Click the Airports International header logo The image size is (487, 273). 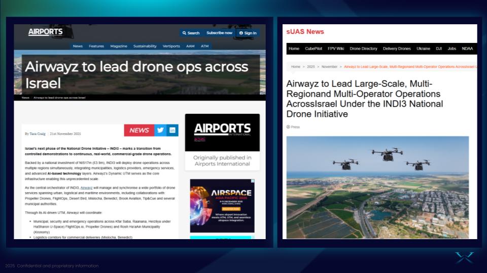(46, 32)
